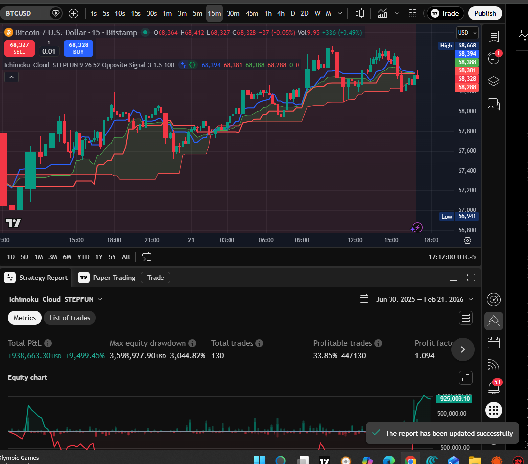Screen dimensions: 528x464
Task: Select the 1m timeframe
Action: click(167, 14)
